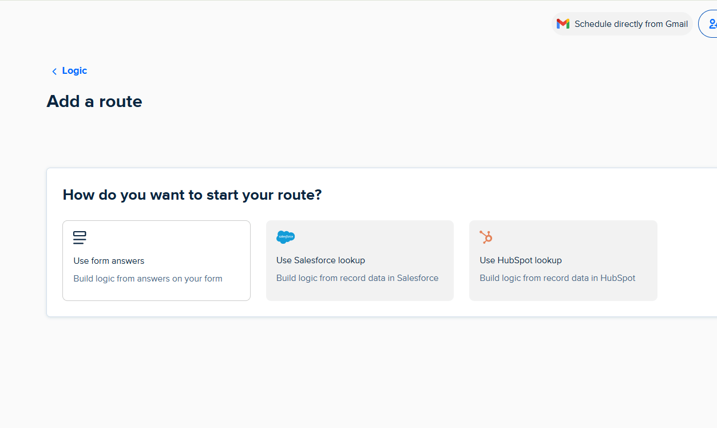Click the Use Salesforce lookup label text

(x=320, y=260)
